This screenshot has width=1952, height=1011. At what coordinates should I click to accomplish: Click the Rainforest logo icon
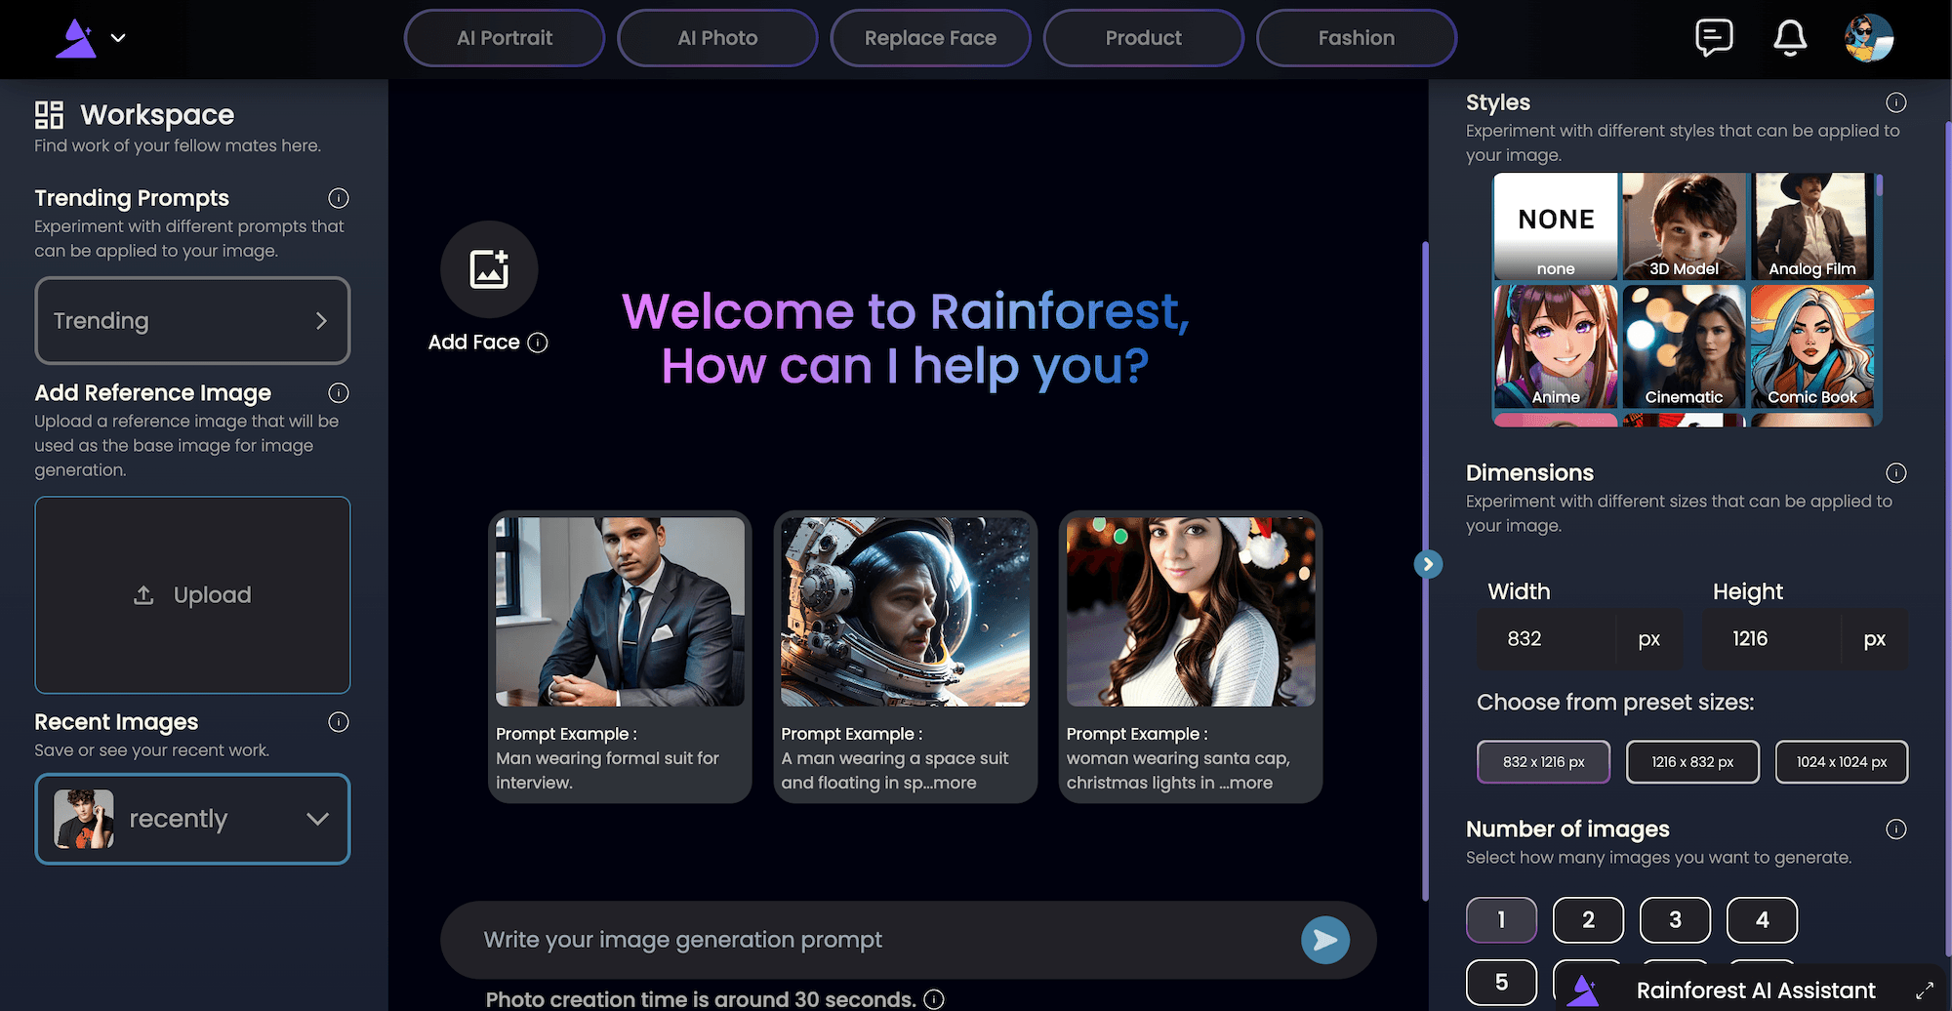(76, 38)
